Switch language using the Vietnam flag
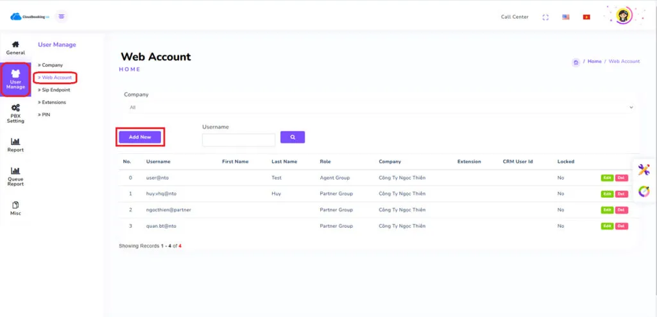The height and width of the screenshot is (317, 657). click(x=586, y=17)
